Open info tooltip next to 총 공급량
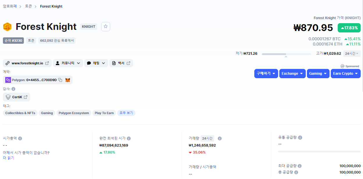 (296, 172)
